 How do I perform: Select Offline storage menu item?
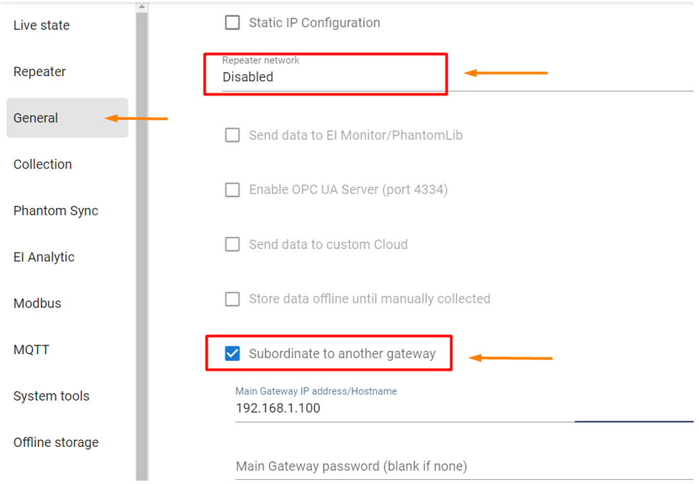tap(56, 443)
